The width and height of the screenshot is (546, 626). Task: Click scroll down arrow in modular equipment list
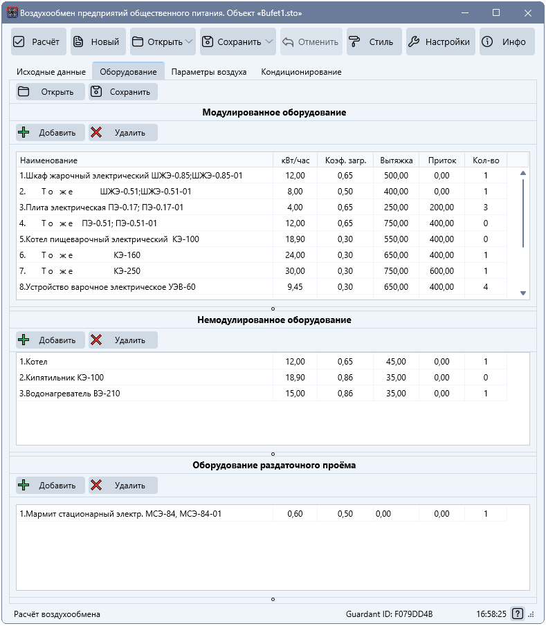pyautogui.click(x=523, y=293)
